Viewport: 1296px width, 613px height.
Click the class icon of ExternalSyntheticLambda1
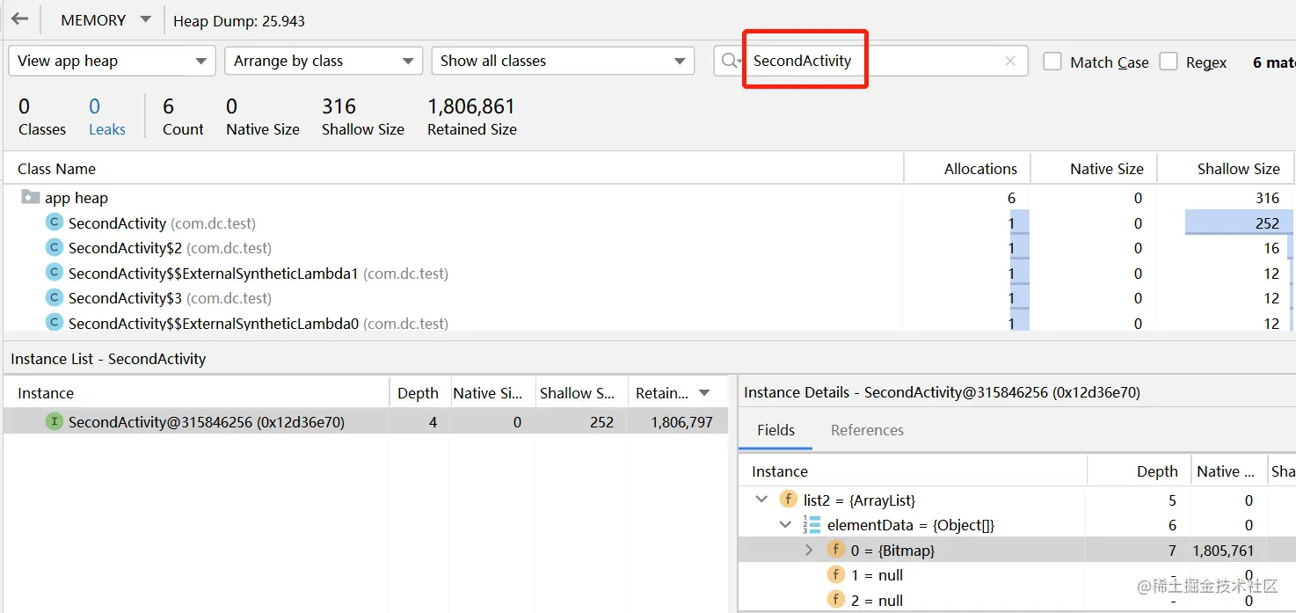55,274
